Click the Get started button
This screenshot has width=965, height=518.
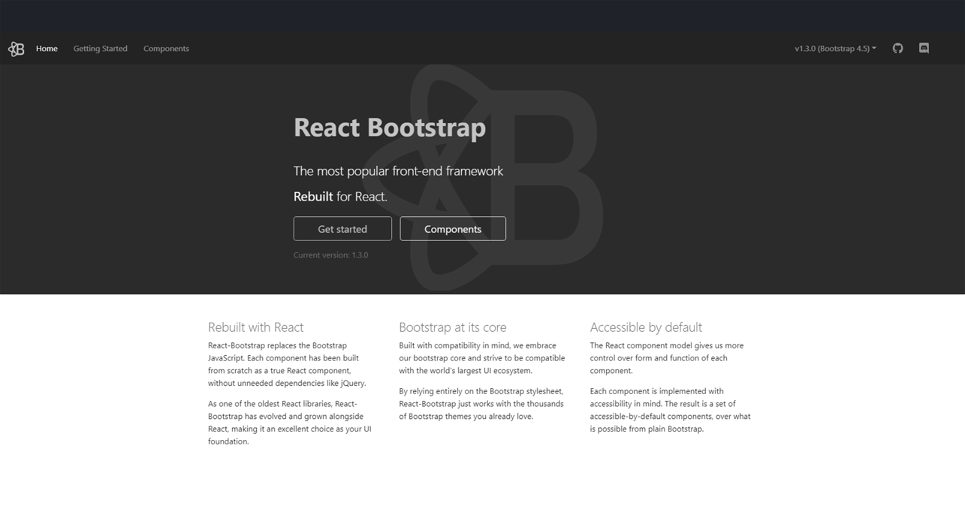pos(343,229)
